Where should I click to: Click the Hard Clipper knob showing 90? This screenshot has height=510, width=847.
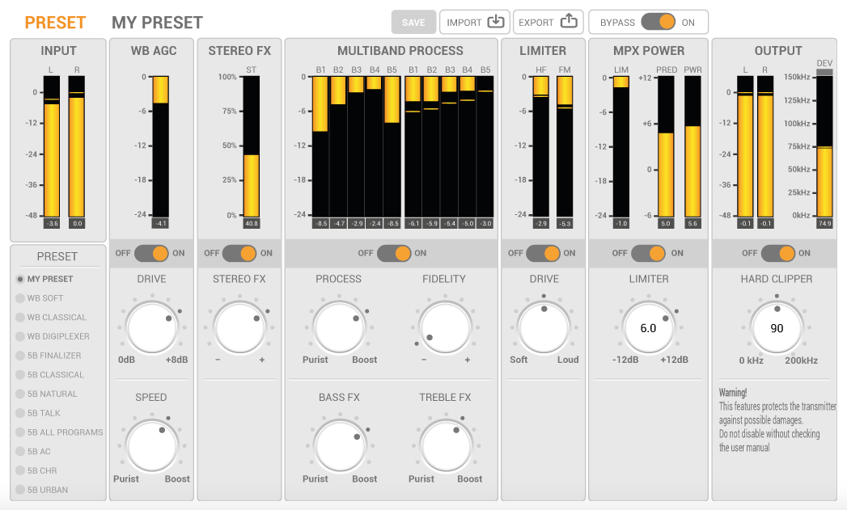(777, 328)
